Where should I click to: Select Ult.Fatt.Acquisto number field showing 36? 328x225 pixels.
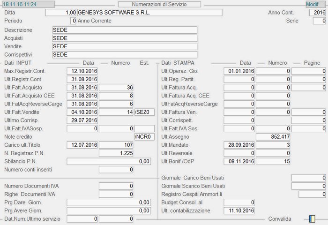coord(117,87)
